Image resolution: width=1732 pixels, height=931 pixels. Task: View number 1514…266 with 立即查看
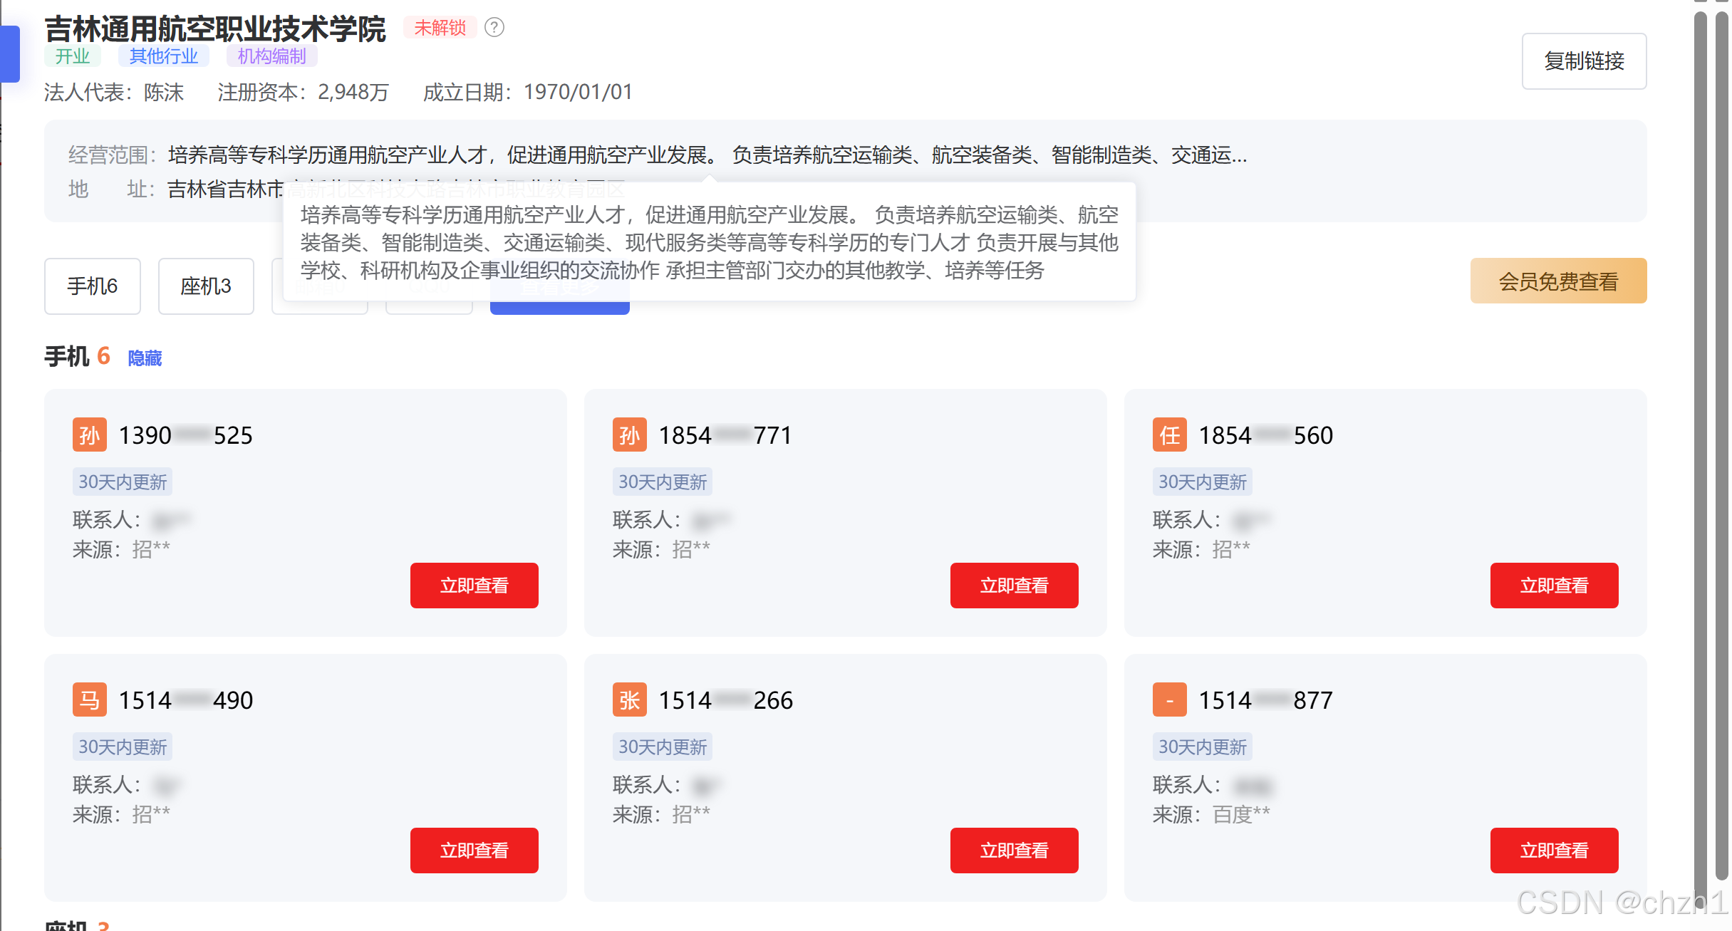[x=1013, y=851]
